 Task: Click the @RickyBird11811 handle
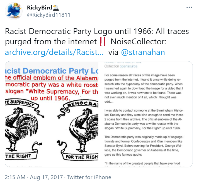pyautogui.click(x=48, y=15)
